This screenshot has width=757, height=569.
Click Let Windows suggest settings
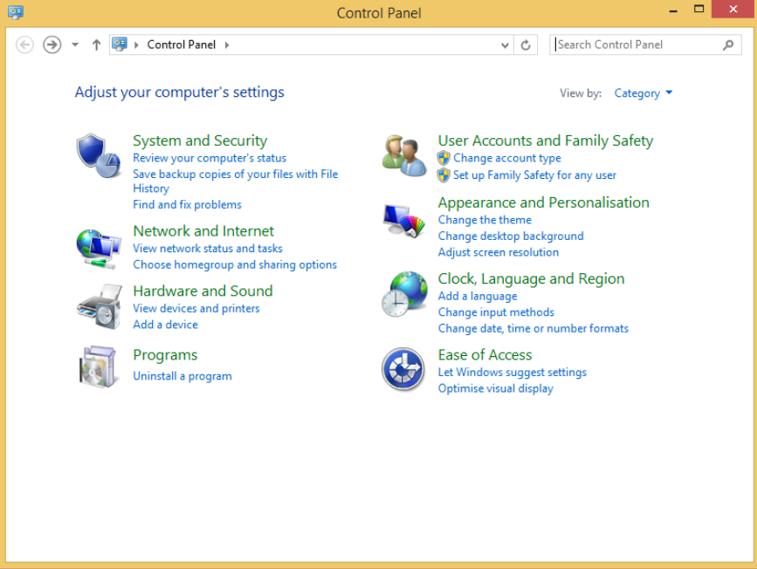point(513,373)
